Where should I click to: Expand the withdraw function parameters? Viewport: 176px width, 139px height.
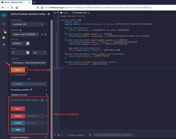tap(46, 116)
